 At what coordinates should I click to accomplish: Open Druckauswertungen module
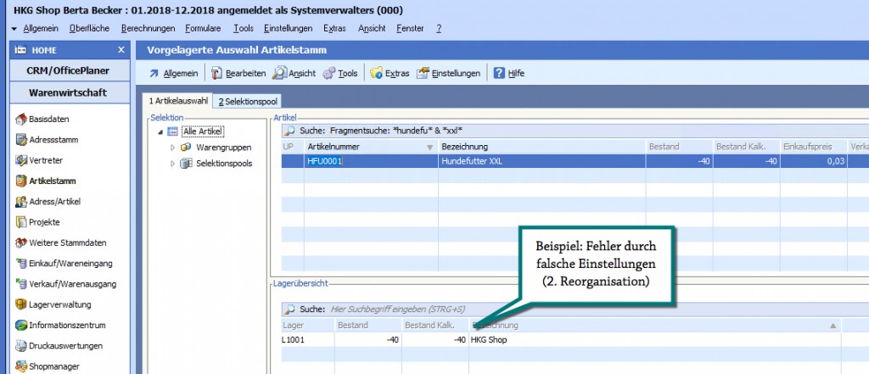65,345
